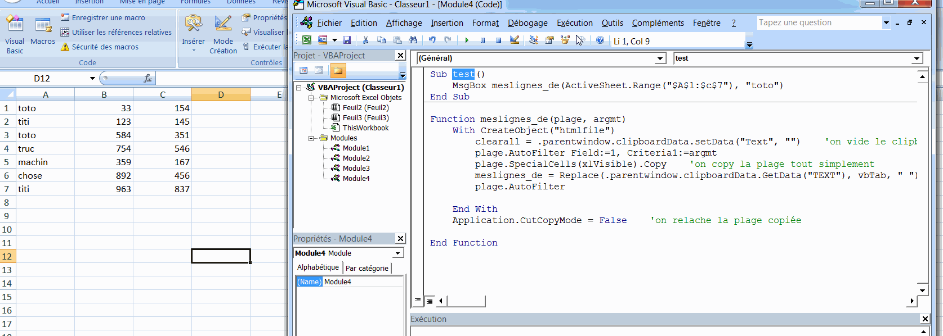The image size is (943, 336).
Task: Click the View Microsoft Excel toolbar icon
Action: coord(307,40)
